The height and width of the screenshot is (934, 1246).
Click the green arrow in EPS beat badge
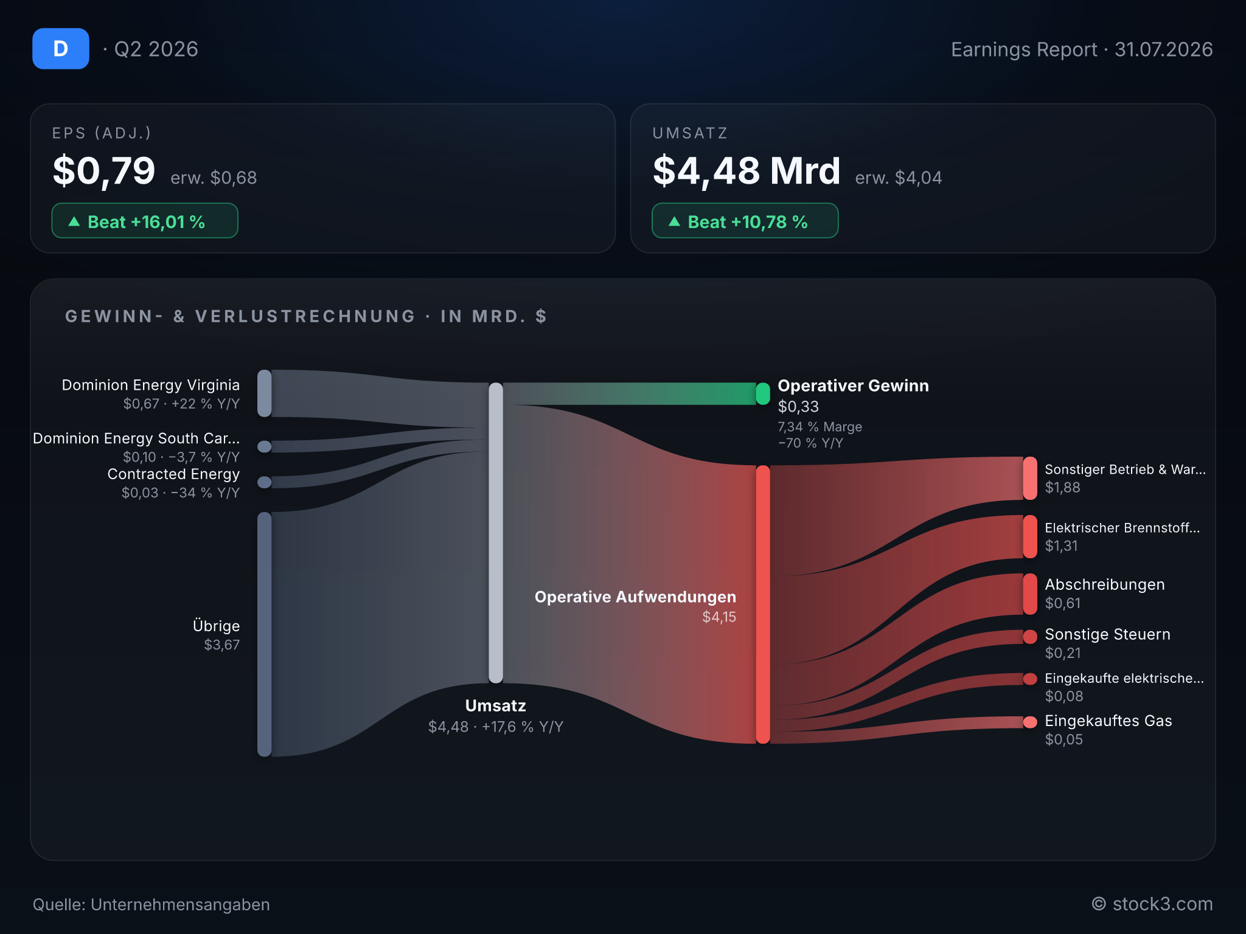(x=74, y=221)
